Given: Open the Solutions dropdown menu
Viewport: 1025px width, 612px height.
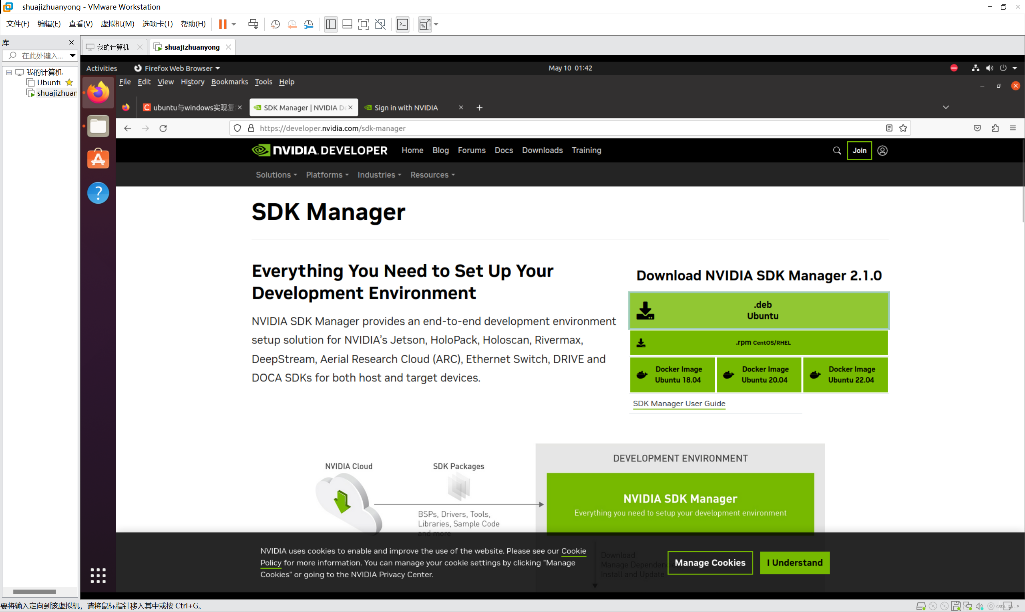Looking at the screenshot, I should tap(276, 175).
